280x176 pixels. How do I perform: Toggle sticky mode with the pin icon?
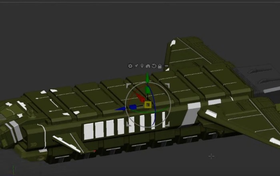click(x=136, y=66)
